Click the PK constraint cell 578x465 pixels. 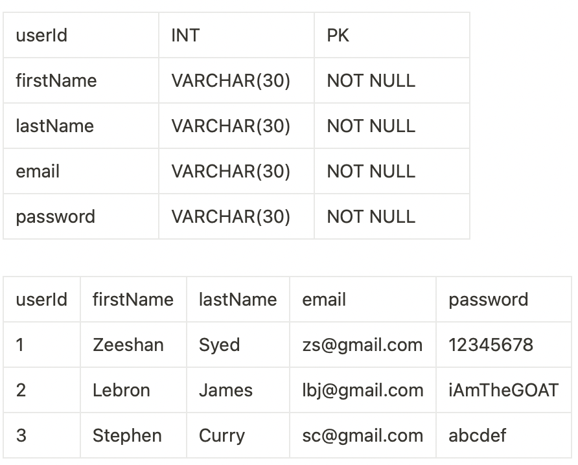point(338,35)
